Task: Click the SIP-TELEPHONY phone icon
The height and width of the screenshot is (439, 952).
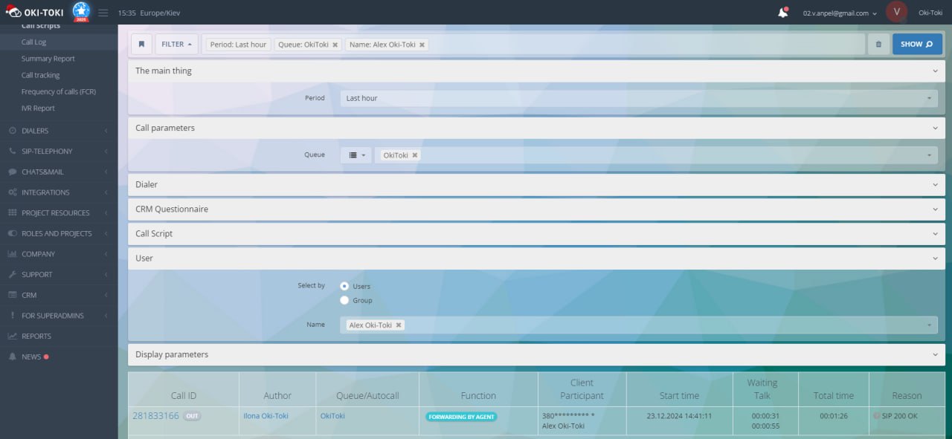Action: 13,152
